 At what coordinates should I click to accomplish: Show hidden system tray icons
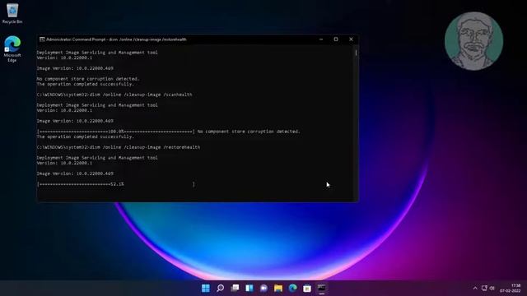475,288
